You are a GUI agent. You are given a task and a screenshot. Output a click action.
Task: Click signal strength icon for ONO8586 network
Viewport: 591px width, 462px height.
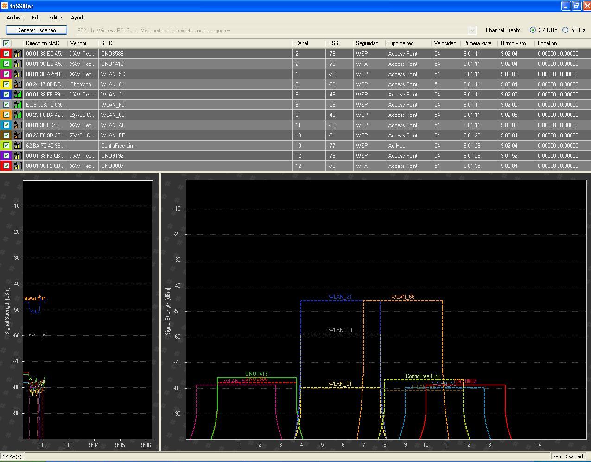[18, 54]
